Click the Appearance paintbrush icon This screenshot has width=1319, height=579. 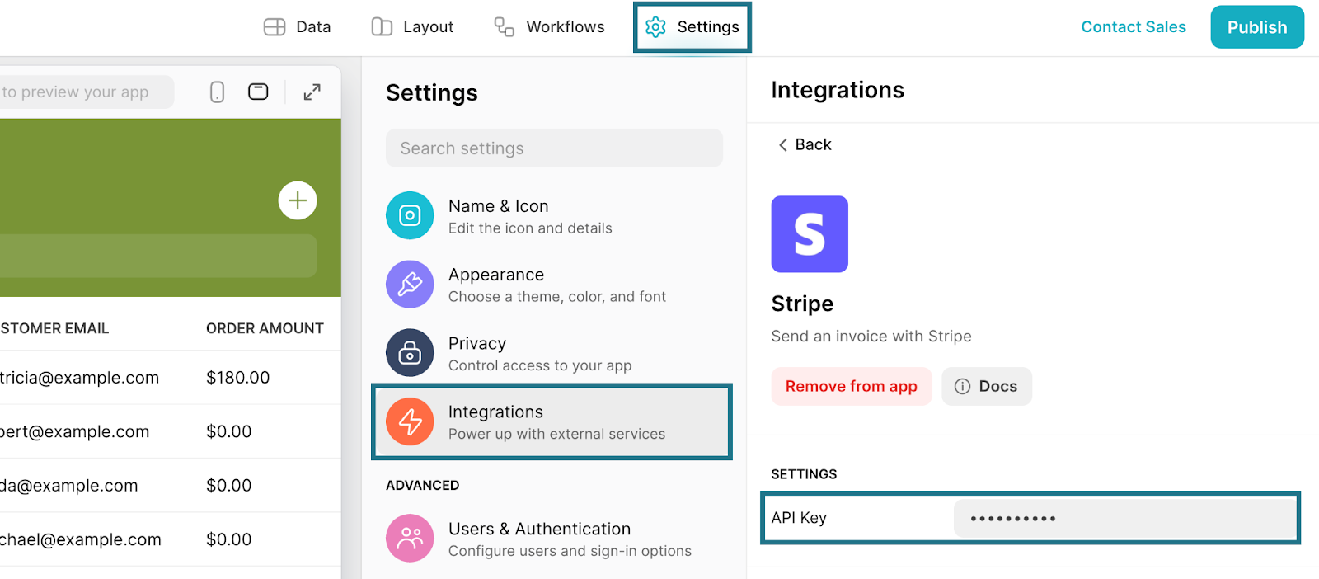pos(410,285)
